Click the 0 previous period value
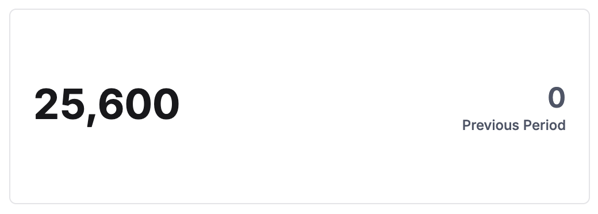 coord(557,98)
